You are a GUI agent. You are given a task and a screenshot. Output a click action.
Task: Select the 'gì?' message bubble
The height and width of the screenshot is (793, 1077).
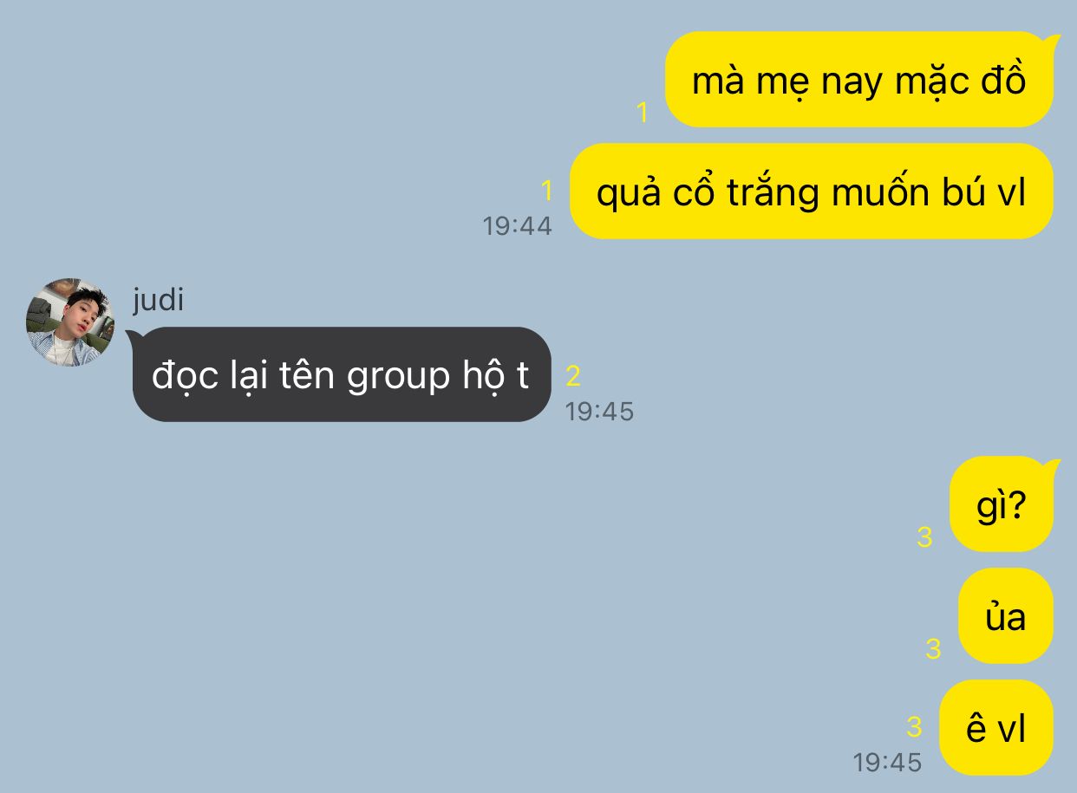coord(1004,504)
